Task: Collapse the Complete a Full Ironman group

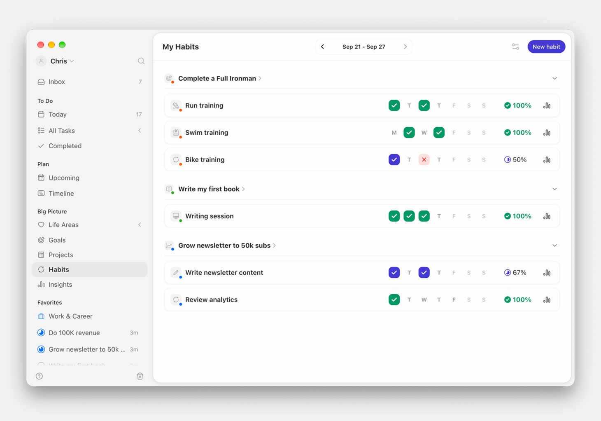Action: pyautogui.click(x=554, y=78)
